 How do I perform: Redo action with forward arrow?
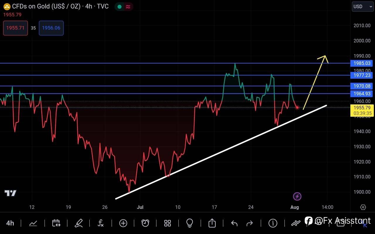click(250, 223)
